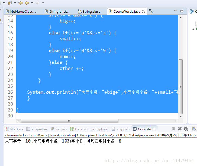This screenshot has width=197, height=166.
Task: Click the previous annotation toolbar icon
Action: click(10, 3)
